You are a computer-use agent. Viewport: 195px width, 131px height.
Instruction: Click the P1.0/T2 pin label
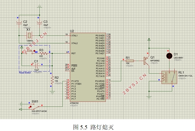click(x=75, y=81)
